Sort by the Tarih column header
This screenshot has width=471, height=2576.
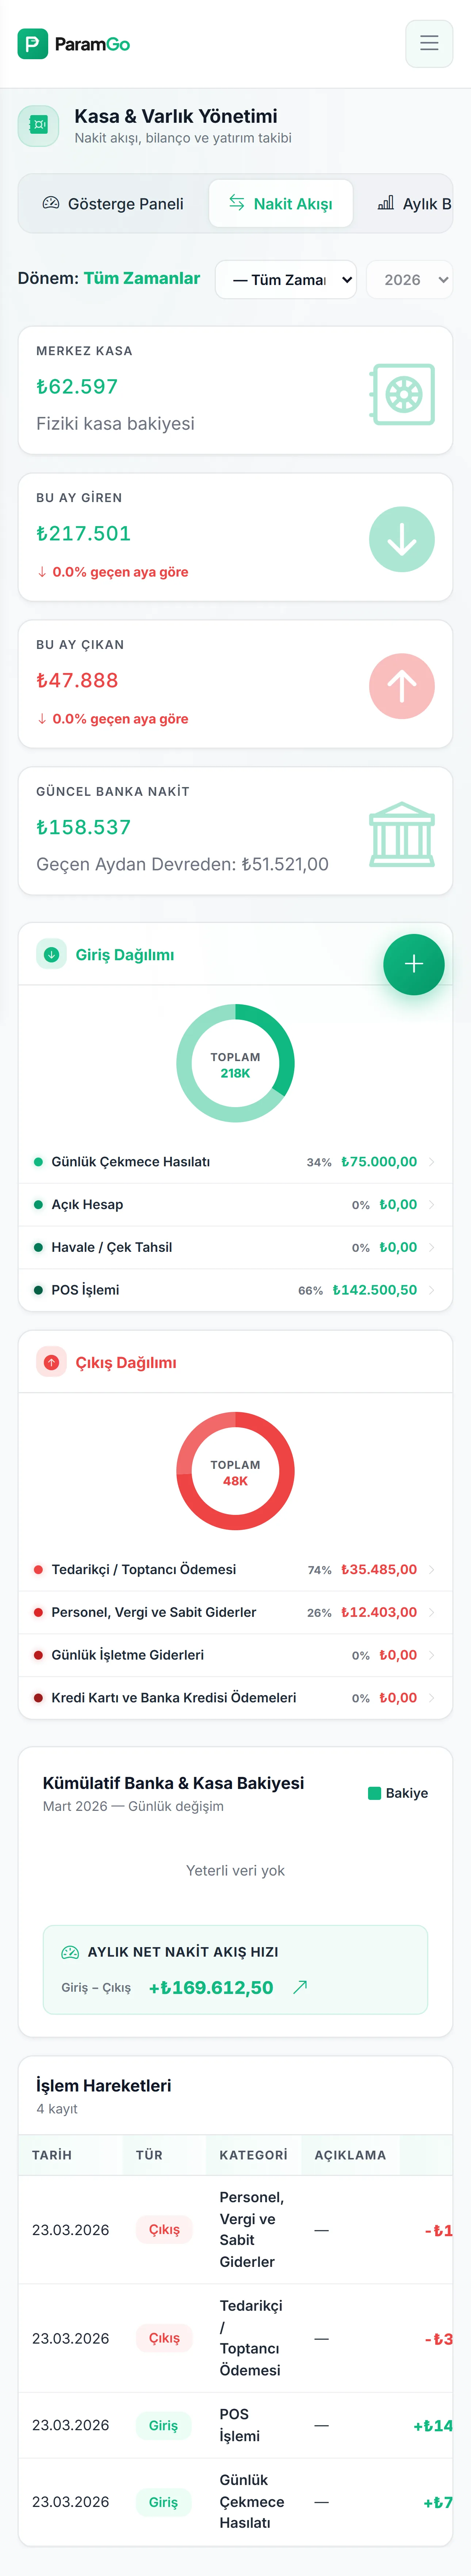52,2155
